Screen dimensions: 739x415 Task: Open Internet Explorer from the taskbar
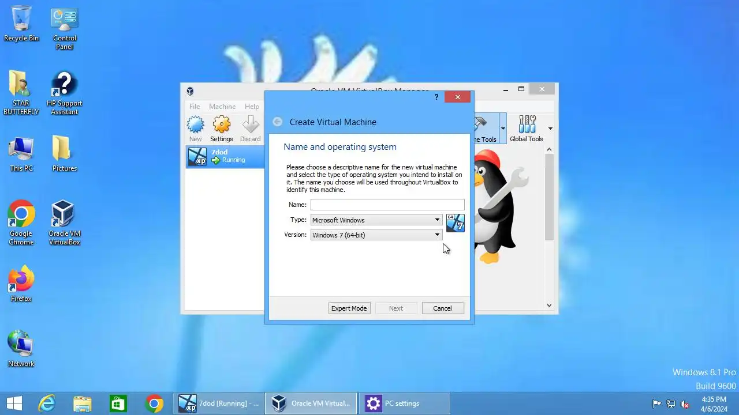tap(46, 403)
